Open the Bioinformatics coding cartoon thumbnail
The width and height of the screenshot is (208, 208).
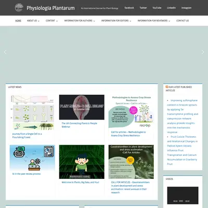pos(82,162)
